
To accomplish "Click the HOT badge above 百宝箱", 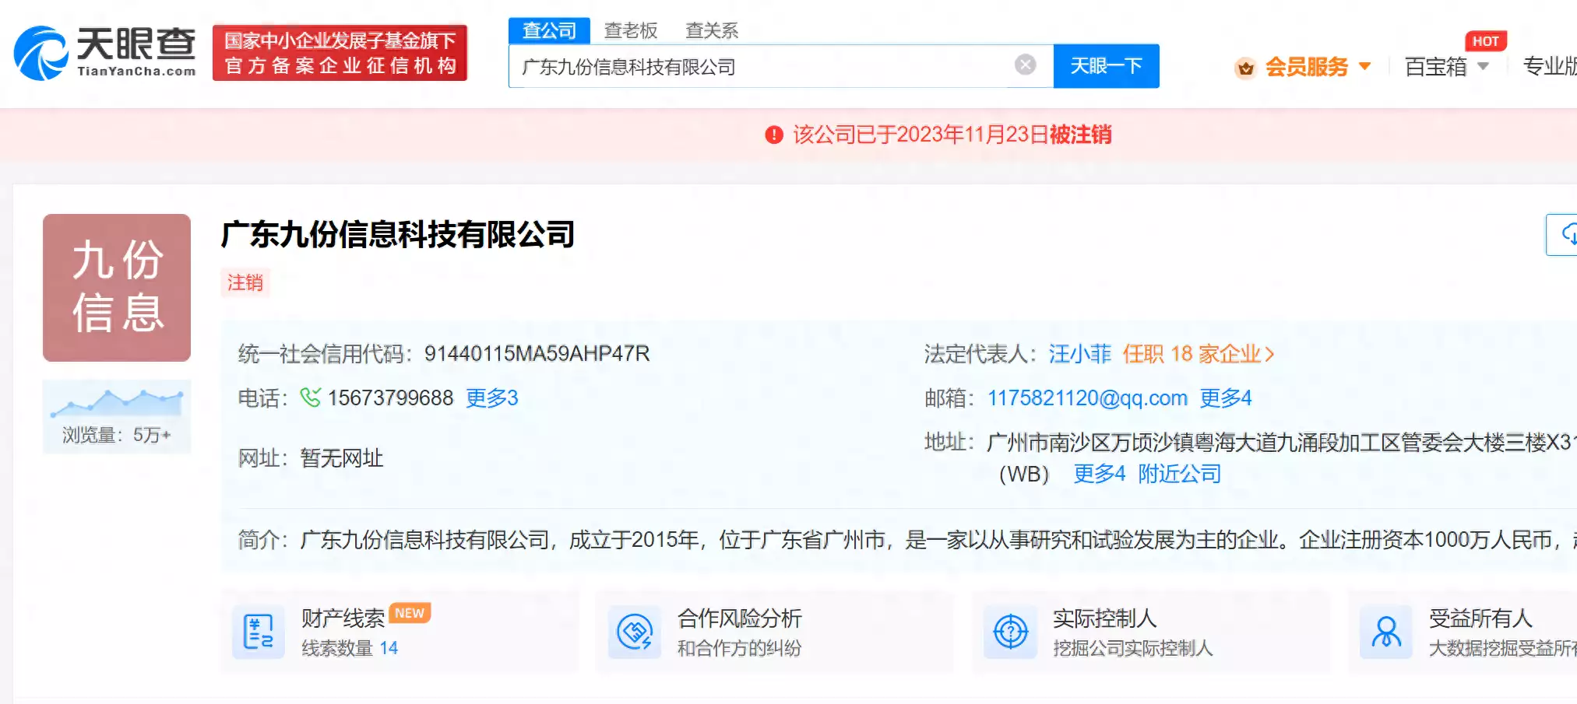I will (x=1485, y=41).
